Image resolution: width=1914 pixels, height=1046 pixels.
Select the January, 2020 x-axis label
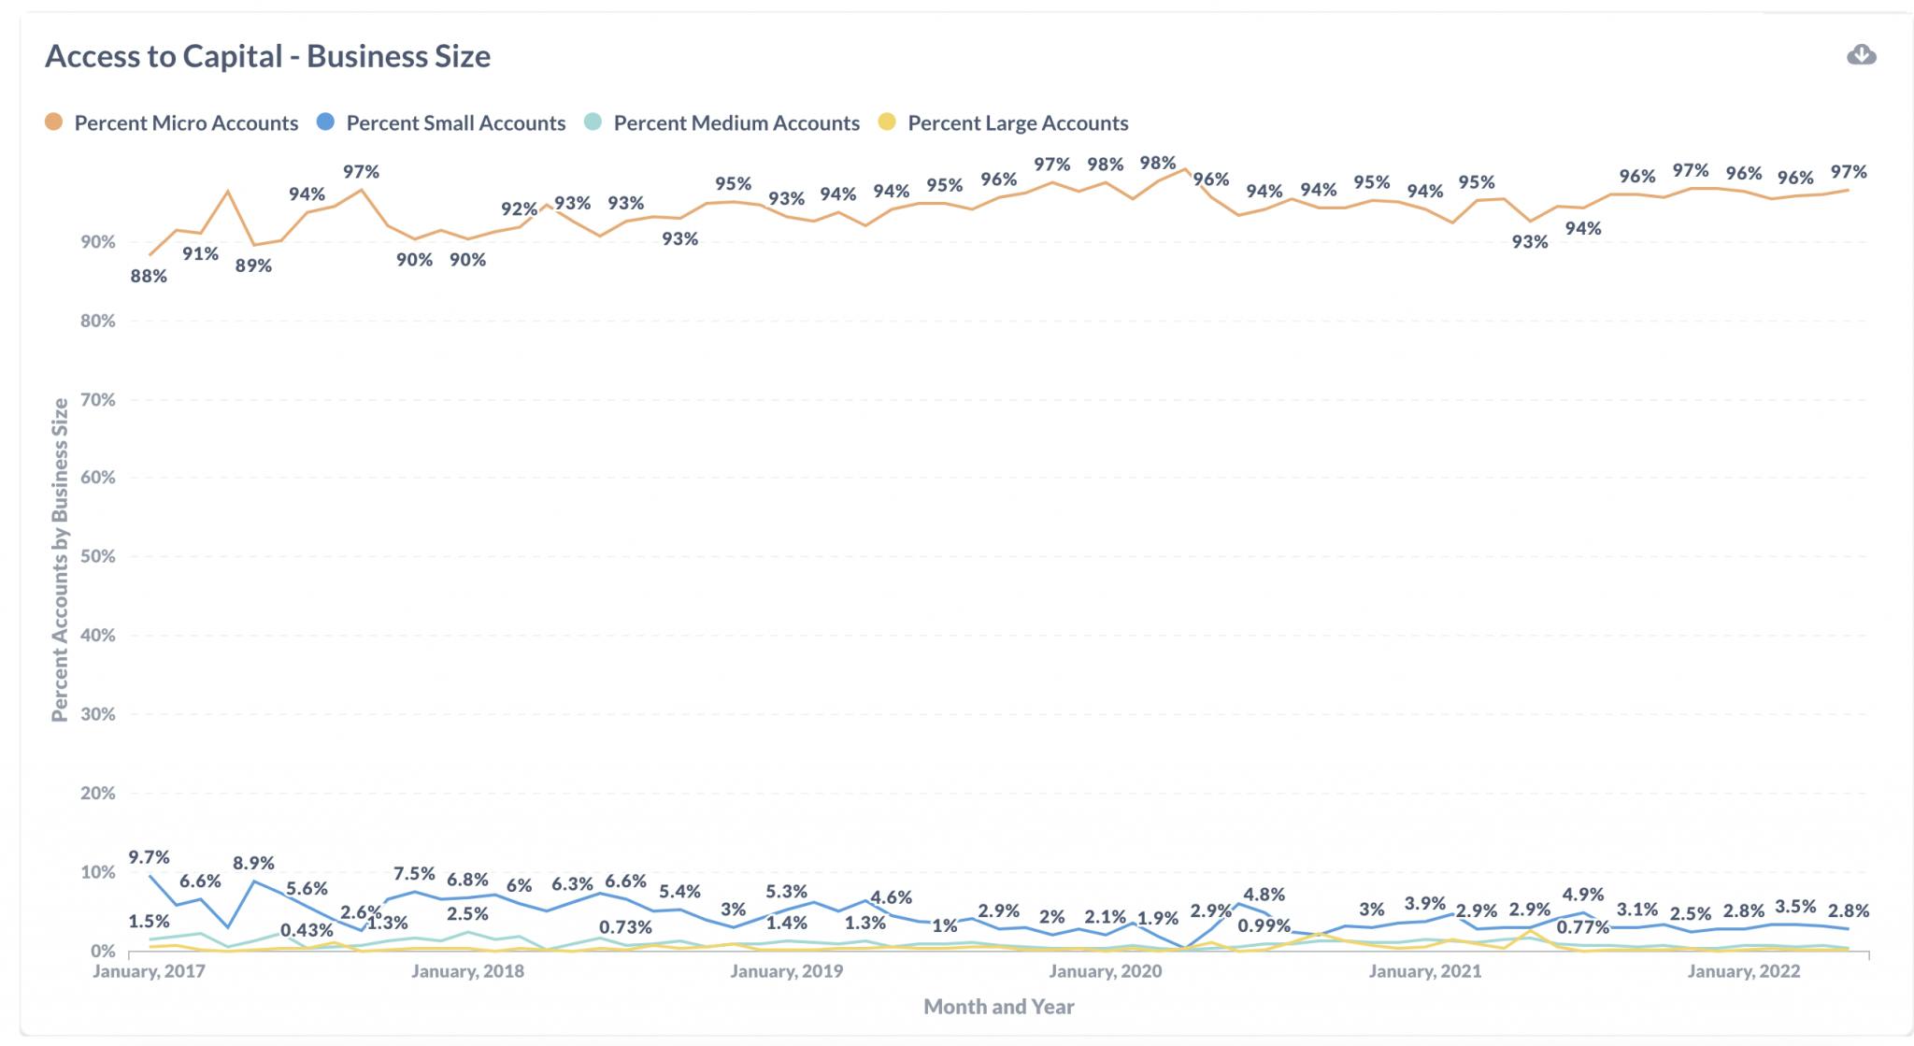click(1106, 971)
